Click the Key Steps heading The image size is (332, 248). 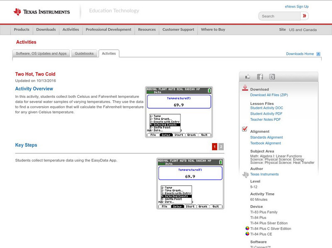coord(26,145)
